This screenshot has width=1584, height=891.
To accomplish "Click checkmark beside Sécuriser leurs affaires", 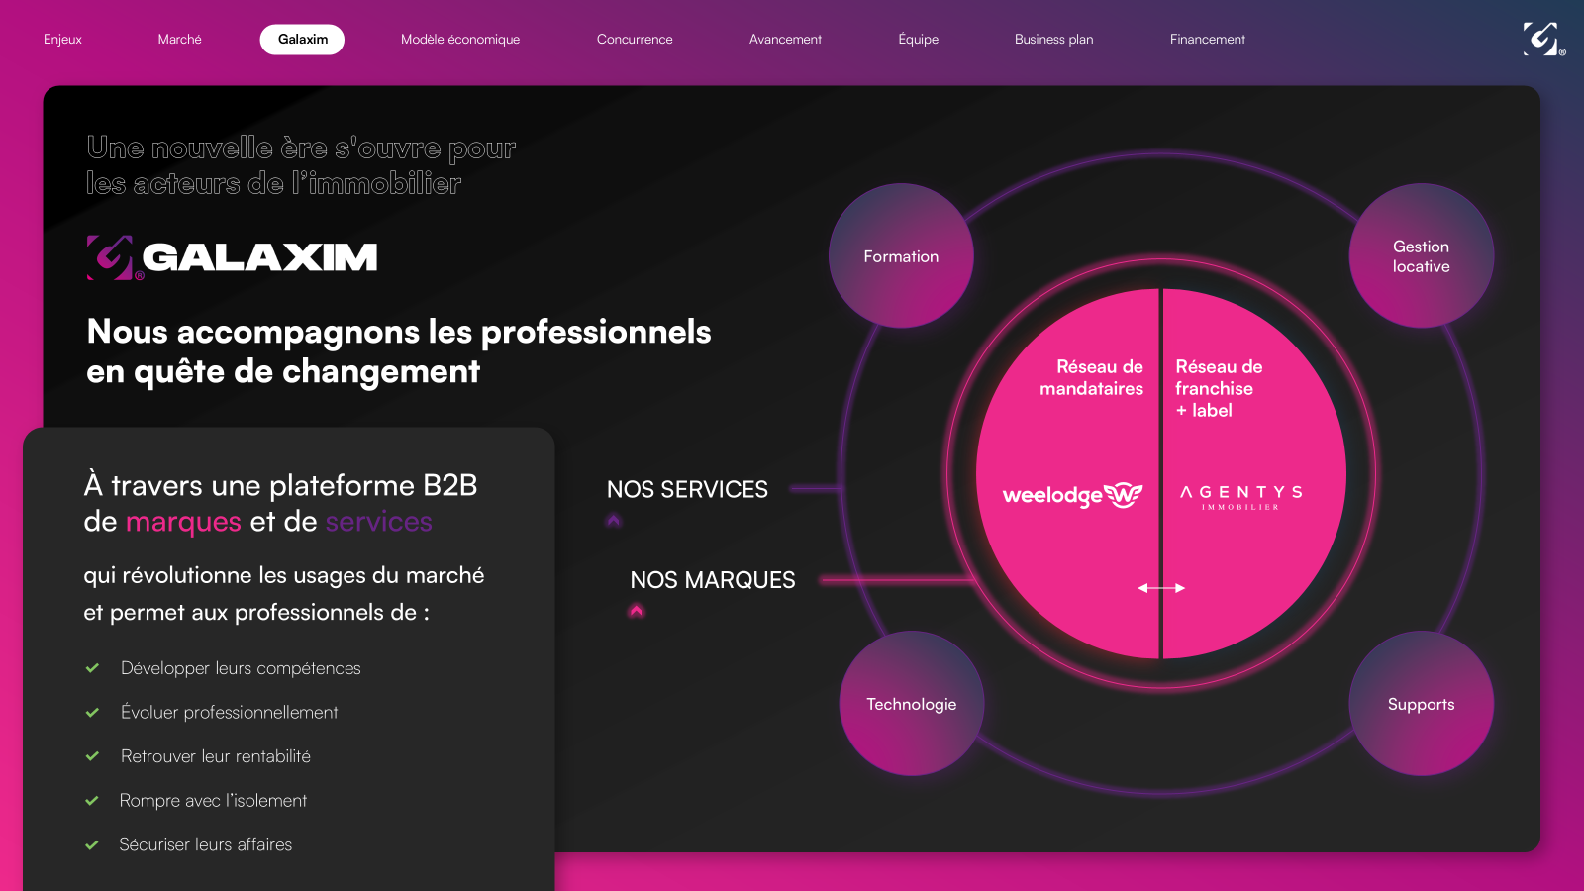I will click(x=92, y=845).
